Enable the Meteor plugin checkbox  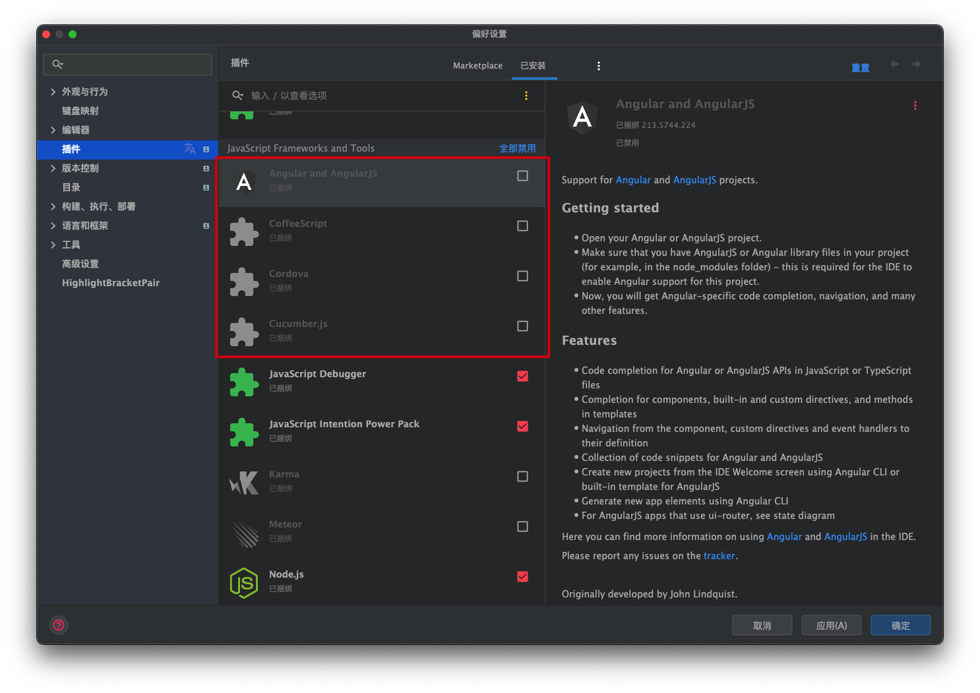click(522, 526)
